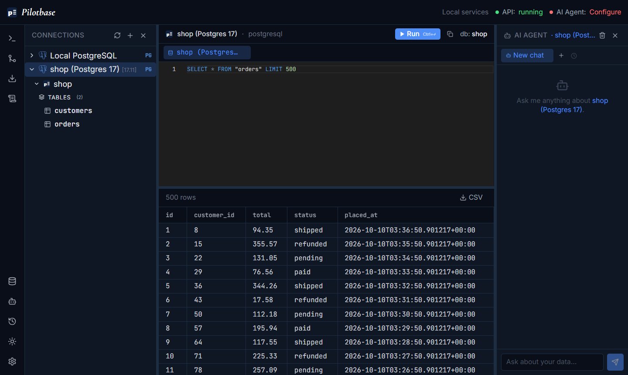Select the shop (Postgres…) query tab
Screen dimensions: 628x375
(207, 52)
